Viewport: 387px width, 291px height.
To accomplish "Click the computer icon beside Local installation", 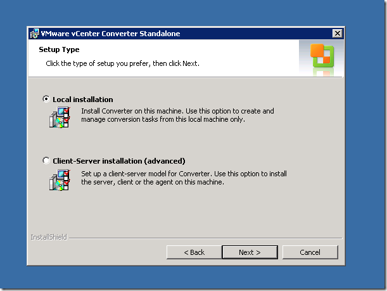I will pos(58,118).
